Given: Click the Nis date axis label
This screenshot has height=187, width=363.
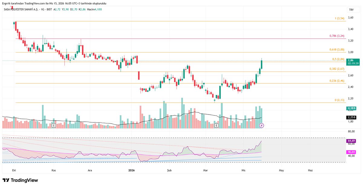Looking at the screenshot, I should click(x=244, y=170).
